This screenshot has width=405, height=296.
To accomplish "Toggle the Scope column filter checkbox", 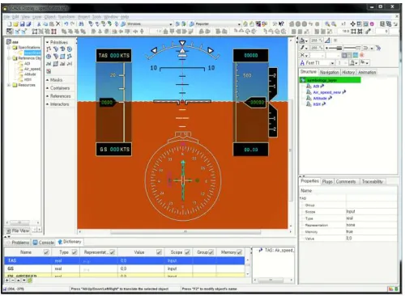I will 187,252.
